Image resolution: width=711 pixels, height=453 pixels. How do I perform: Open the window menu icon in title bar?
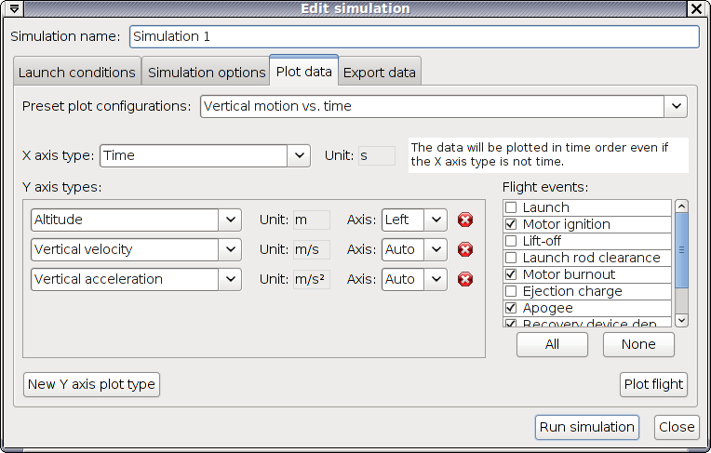pyautogui.click(x=13, y=8)
